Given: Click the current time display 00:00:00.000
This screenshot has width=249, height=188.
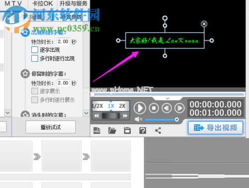Looking at the screenshot, I should 216,104.
